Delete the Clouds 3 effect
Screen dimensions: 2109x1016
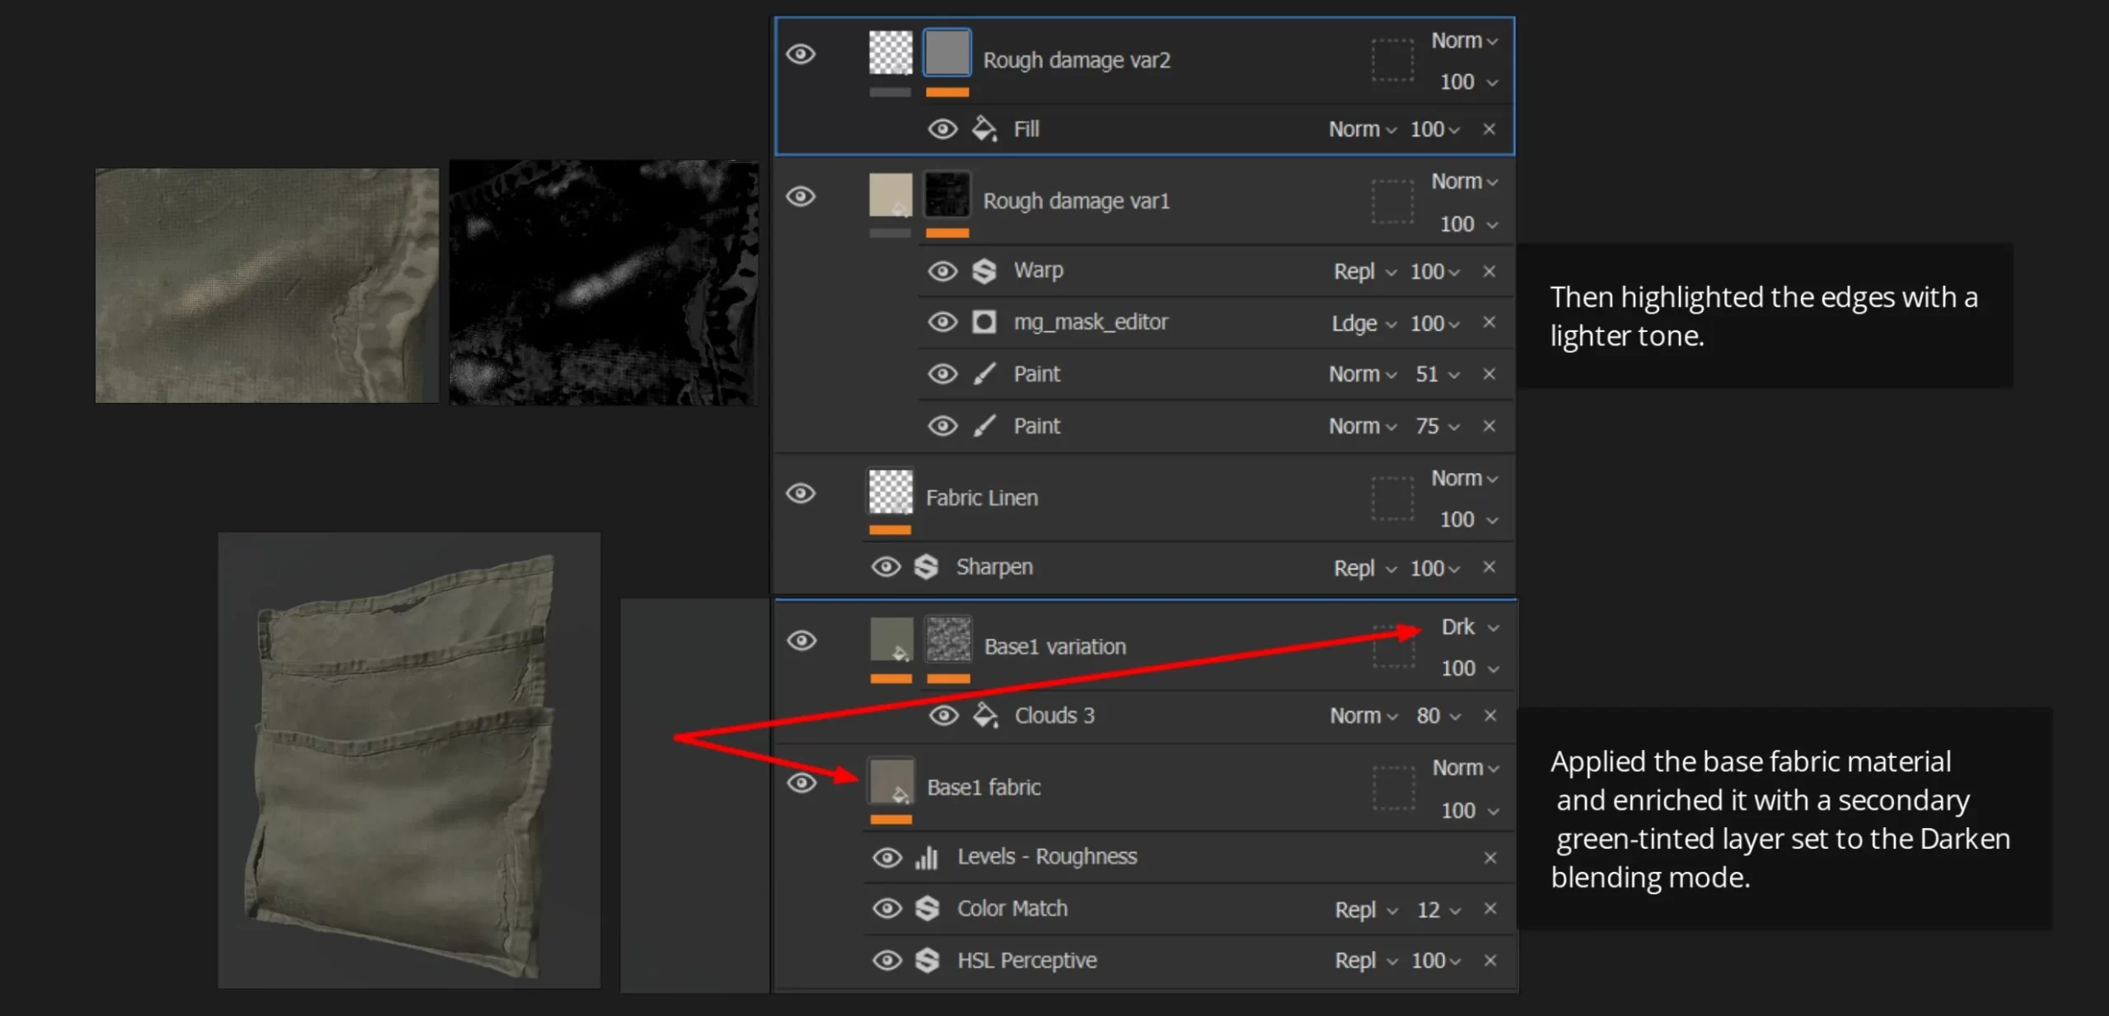pyautogui.click(x=1490, y=715)
